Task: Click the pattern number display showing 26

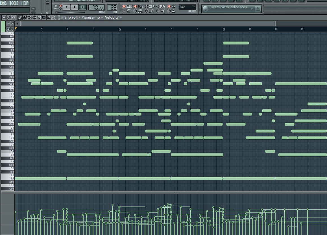Action: (x=112, y=8)
